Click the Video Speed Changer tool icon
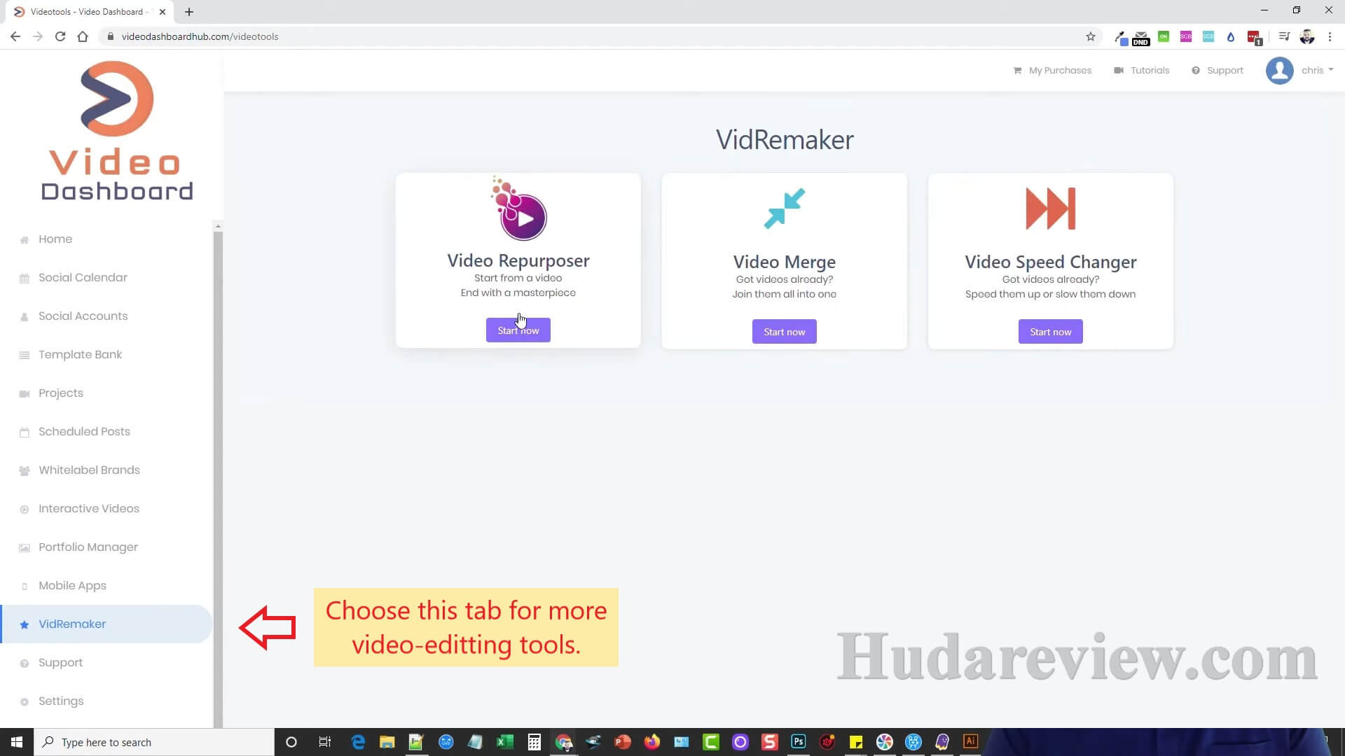1345x756 pixels. click(1050, 208)
